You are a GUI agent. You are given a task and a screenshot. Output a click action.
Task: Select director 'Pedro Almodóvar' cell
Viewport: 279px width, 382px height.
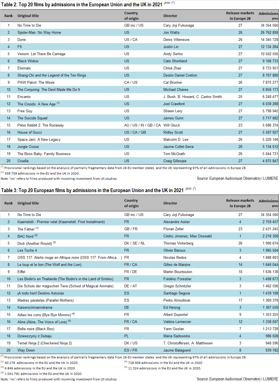coord(177,300)
